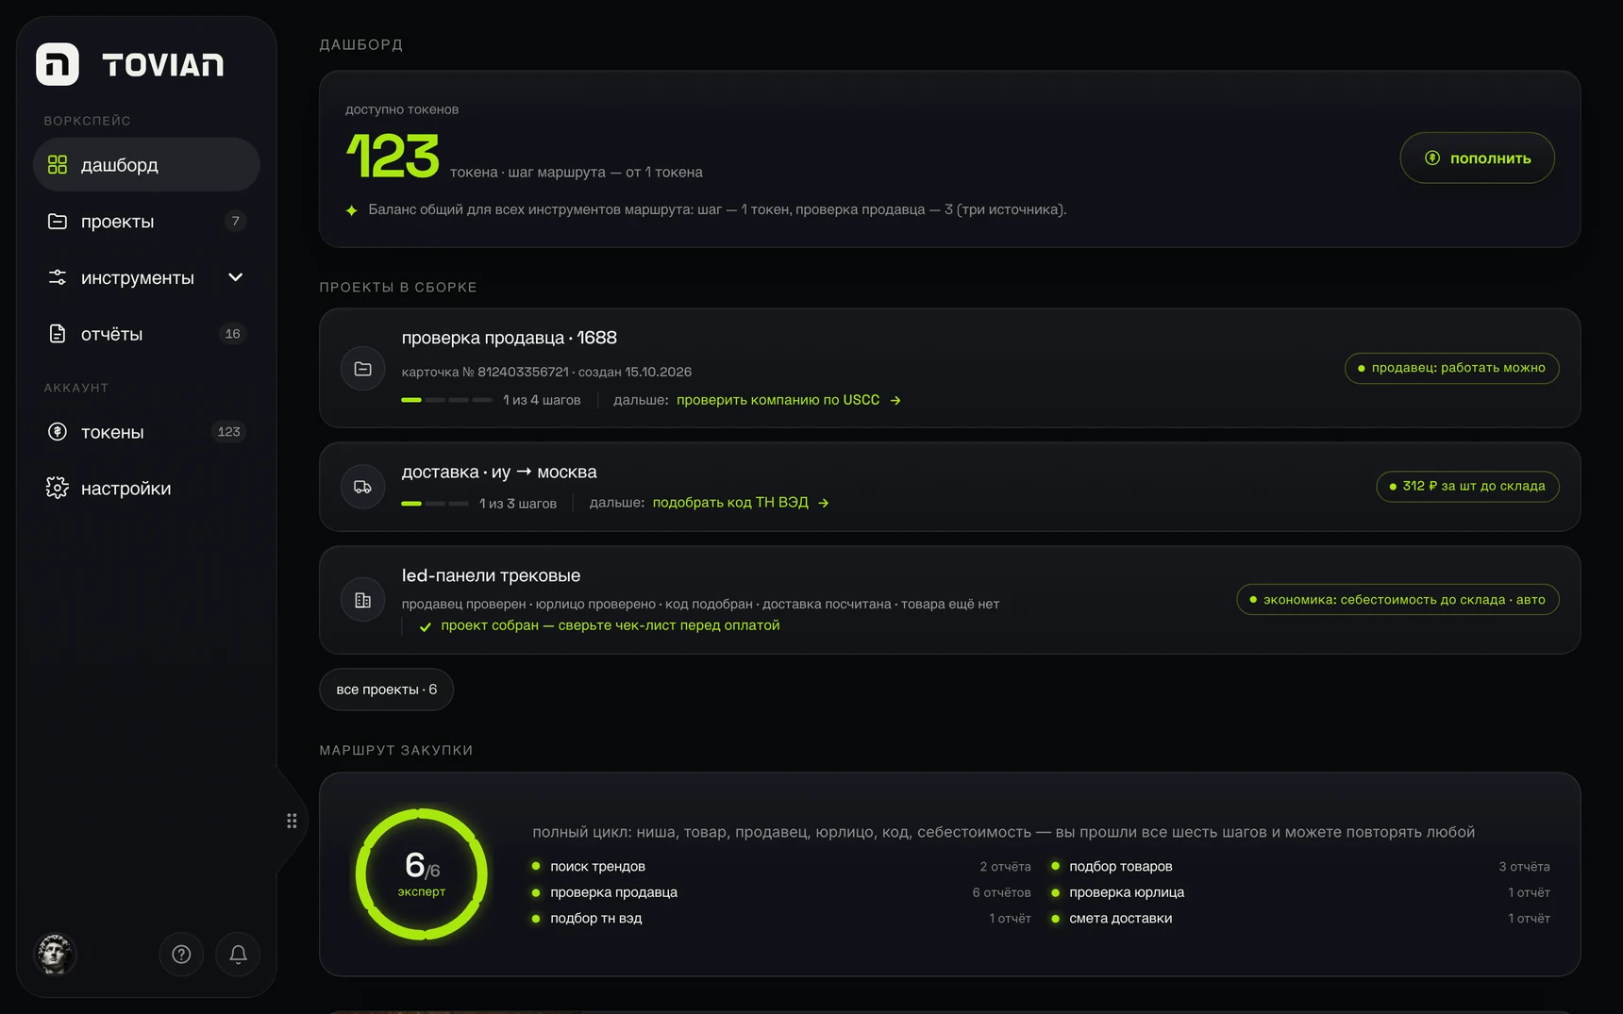
Task: Click the настройки gear icon
Action: 58,488
